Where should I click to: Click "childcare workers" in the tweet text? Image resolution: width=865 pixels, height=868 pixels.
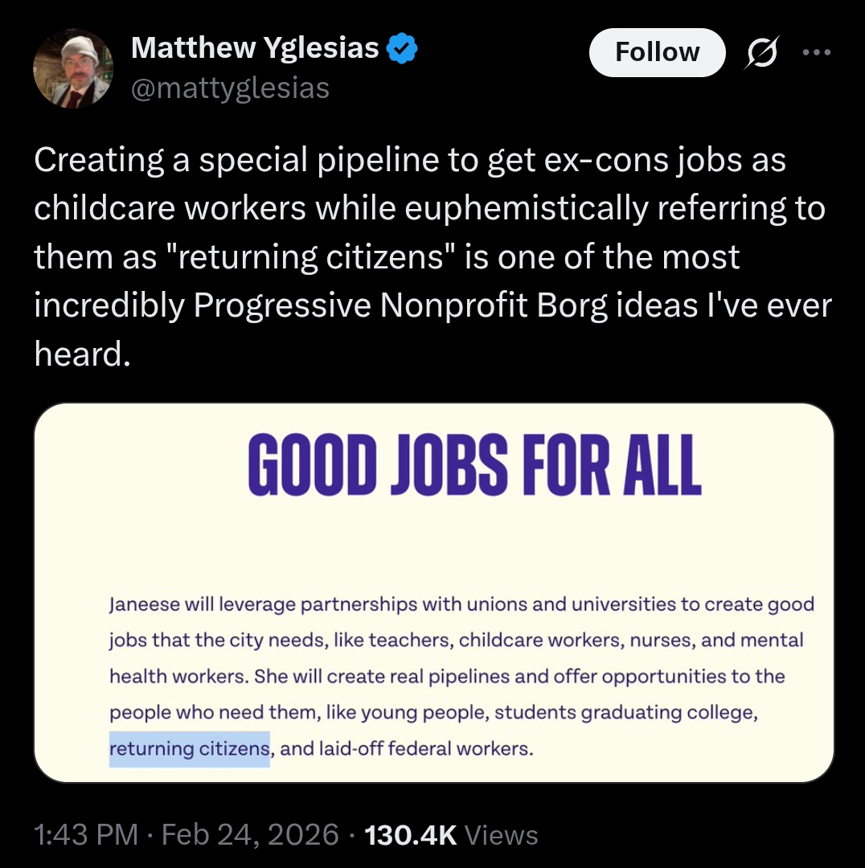[x=170, y=210]
